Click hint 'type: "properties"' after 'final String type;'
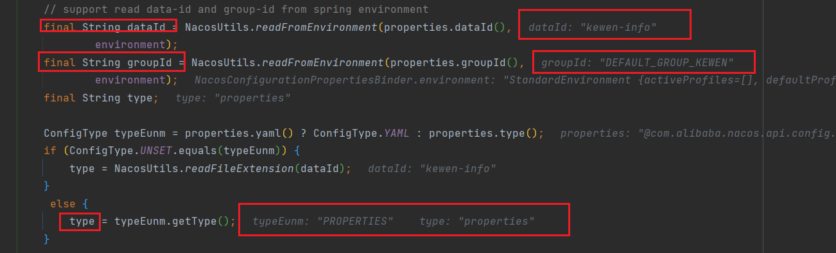The width and height of the screenshot is (836, 253). (232, 98)
